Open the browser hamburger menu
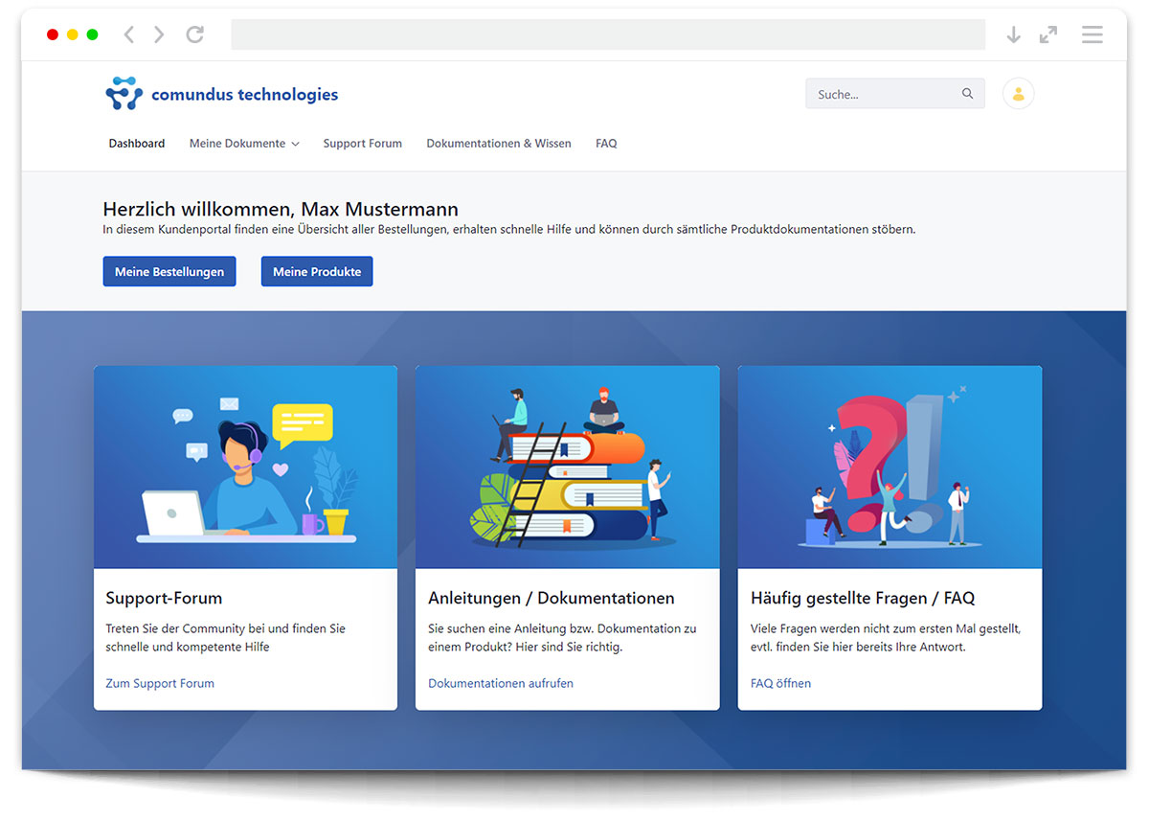 pos(1092,34)
